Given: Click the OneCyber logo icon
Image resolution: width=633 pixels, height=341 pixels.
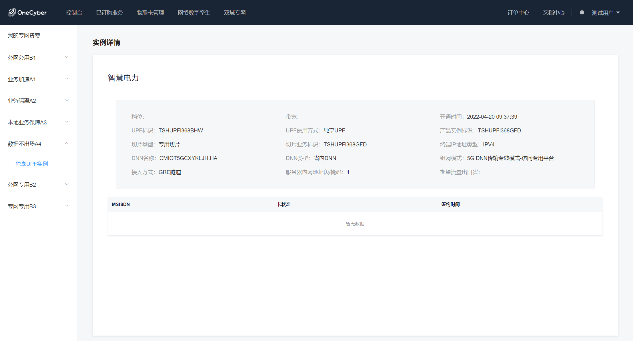Looking at the screenshot, I should tap(12, 12).
